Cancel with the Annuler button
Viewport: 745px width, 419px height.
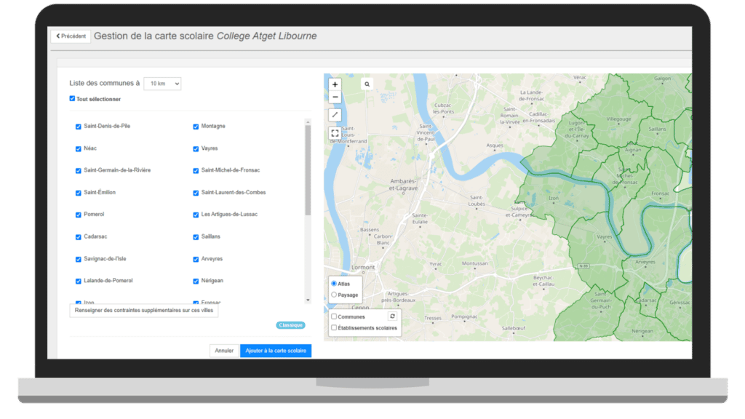(224, 351)
